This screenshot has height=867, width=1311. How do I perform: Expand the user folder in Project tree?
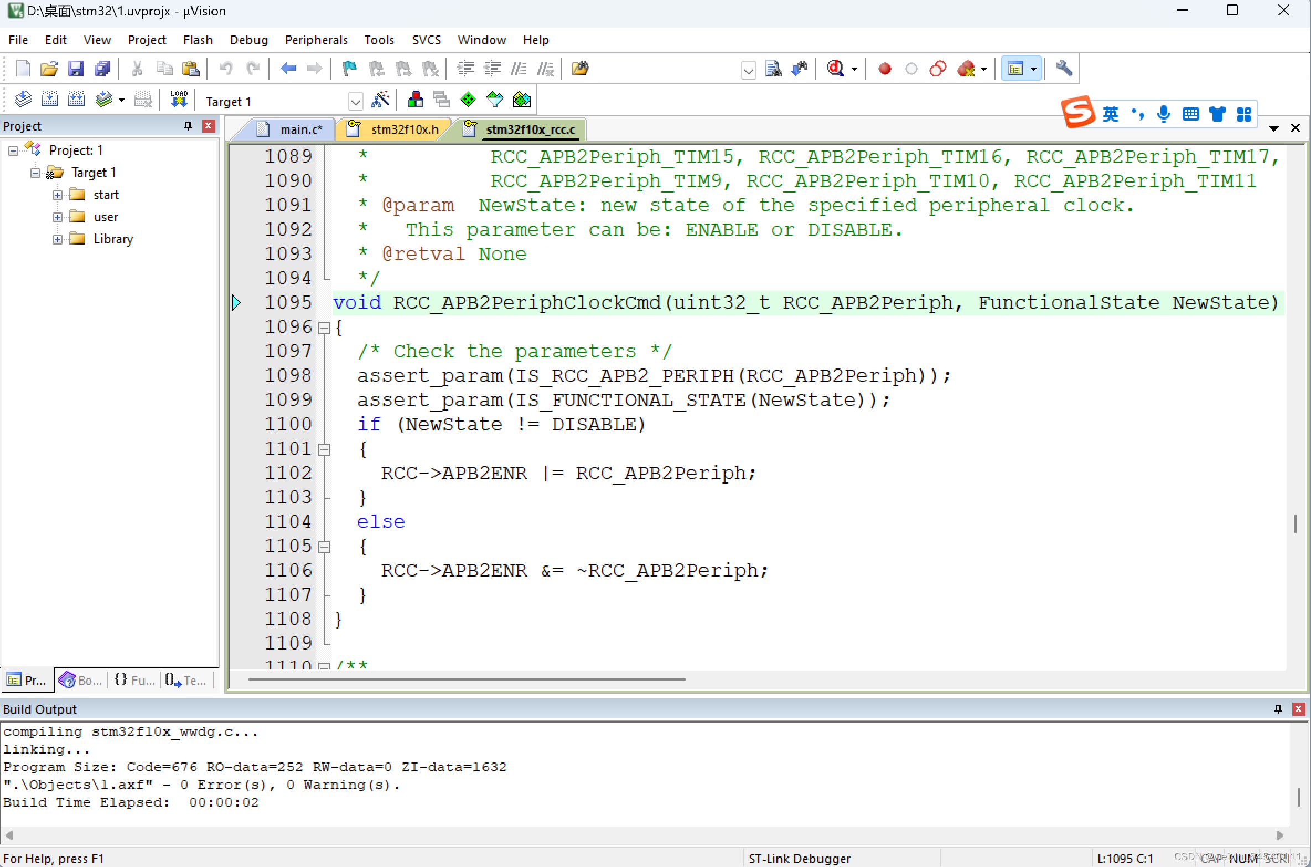pyautogui.click(x=57, y=217)
